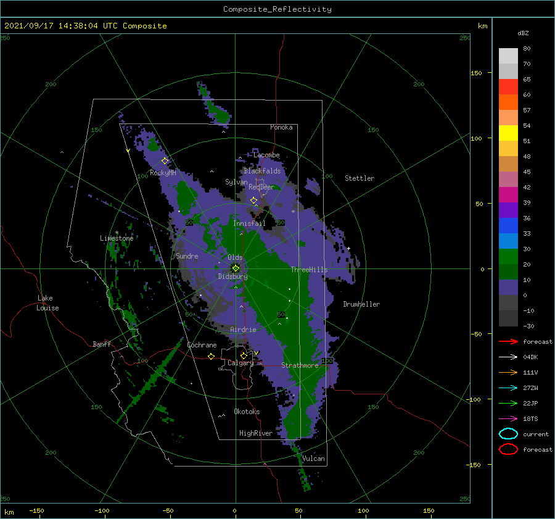Image resolution: width=555 pixels, height=519 pixels.
Task: Click the RedDeer label
Action: (x=261, y=187)
